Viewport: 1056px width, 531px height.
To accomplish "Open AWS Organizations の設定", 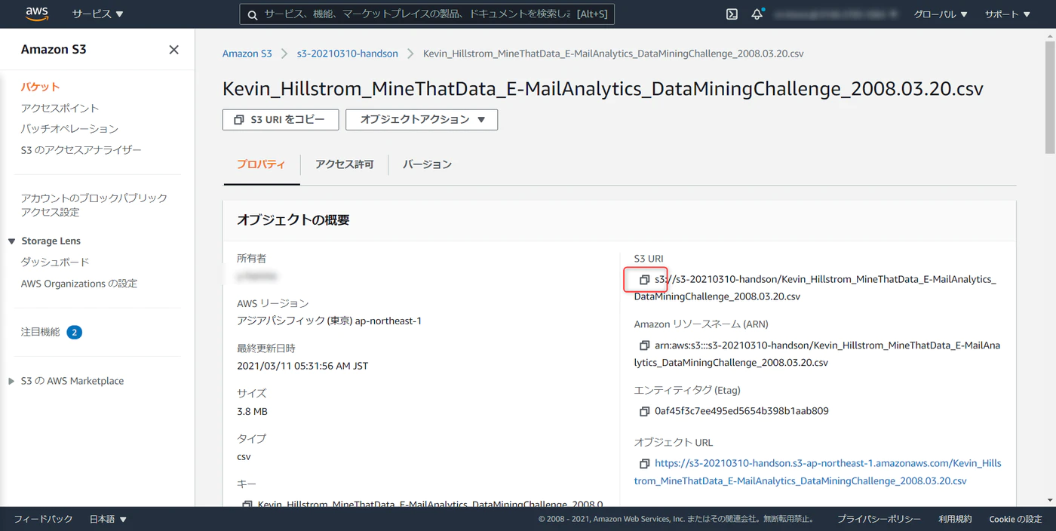I will (79, 284).
